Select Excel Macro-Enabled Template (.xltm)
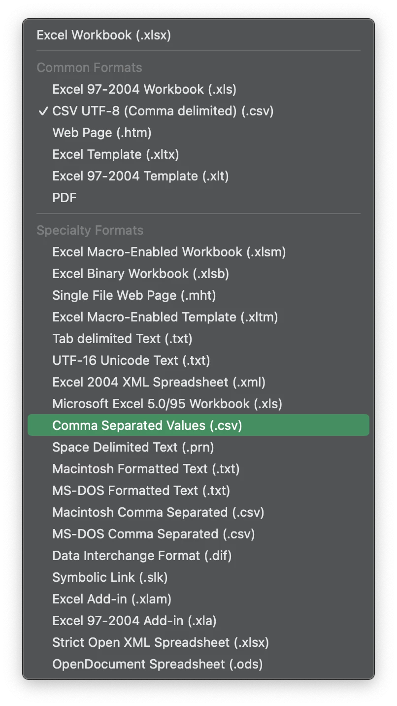Viewport: 397px width, 706px height. click(198, 317)
